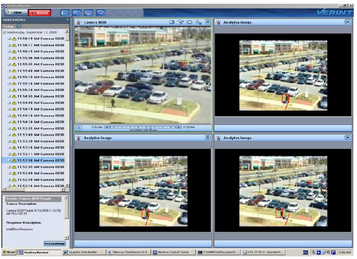Take snapshot with camera icon in Camera 0030 header
357x259 pixels.
(x=189, y=22)
